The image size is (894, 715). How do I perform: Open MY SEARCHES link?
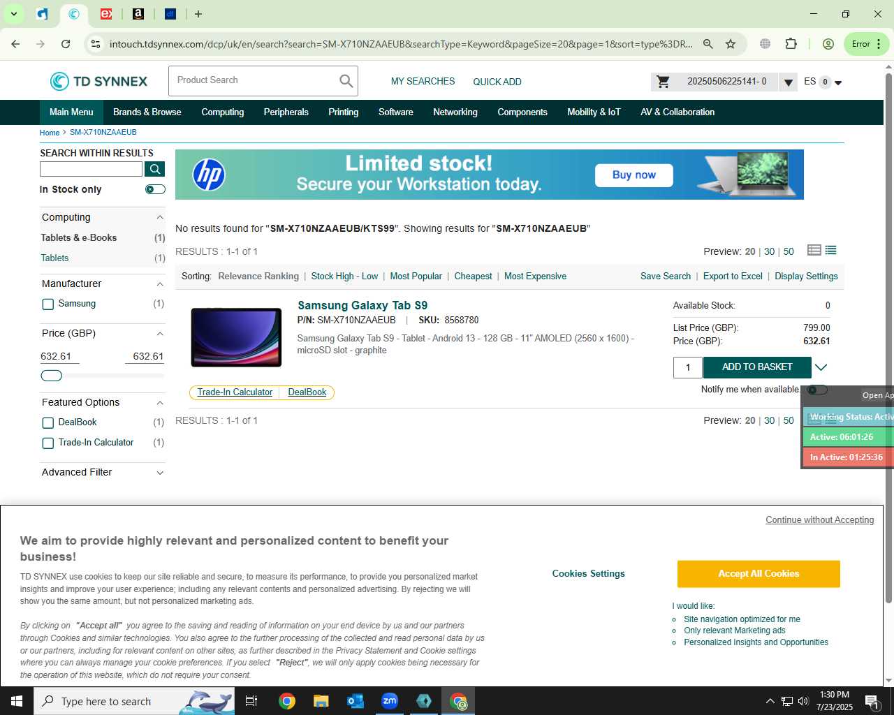[423, 82]
